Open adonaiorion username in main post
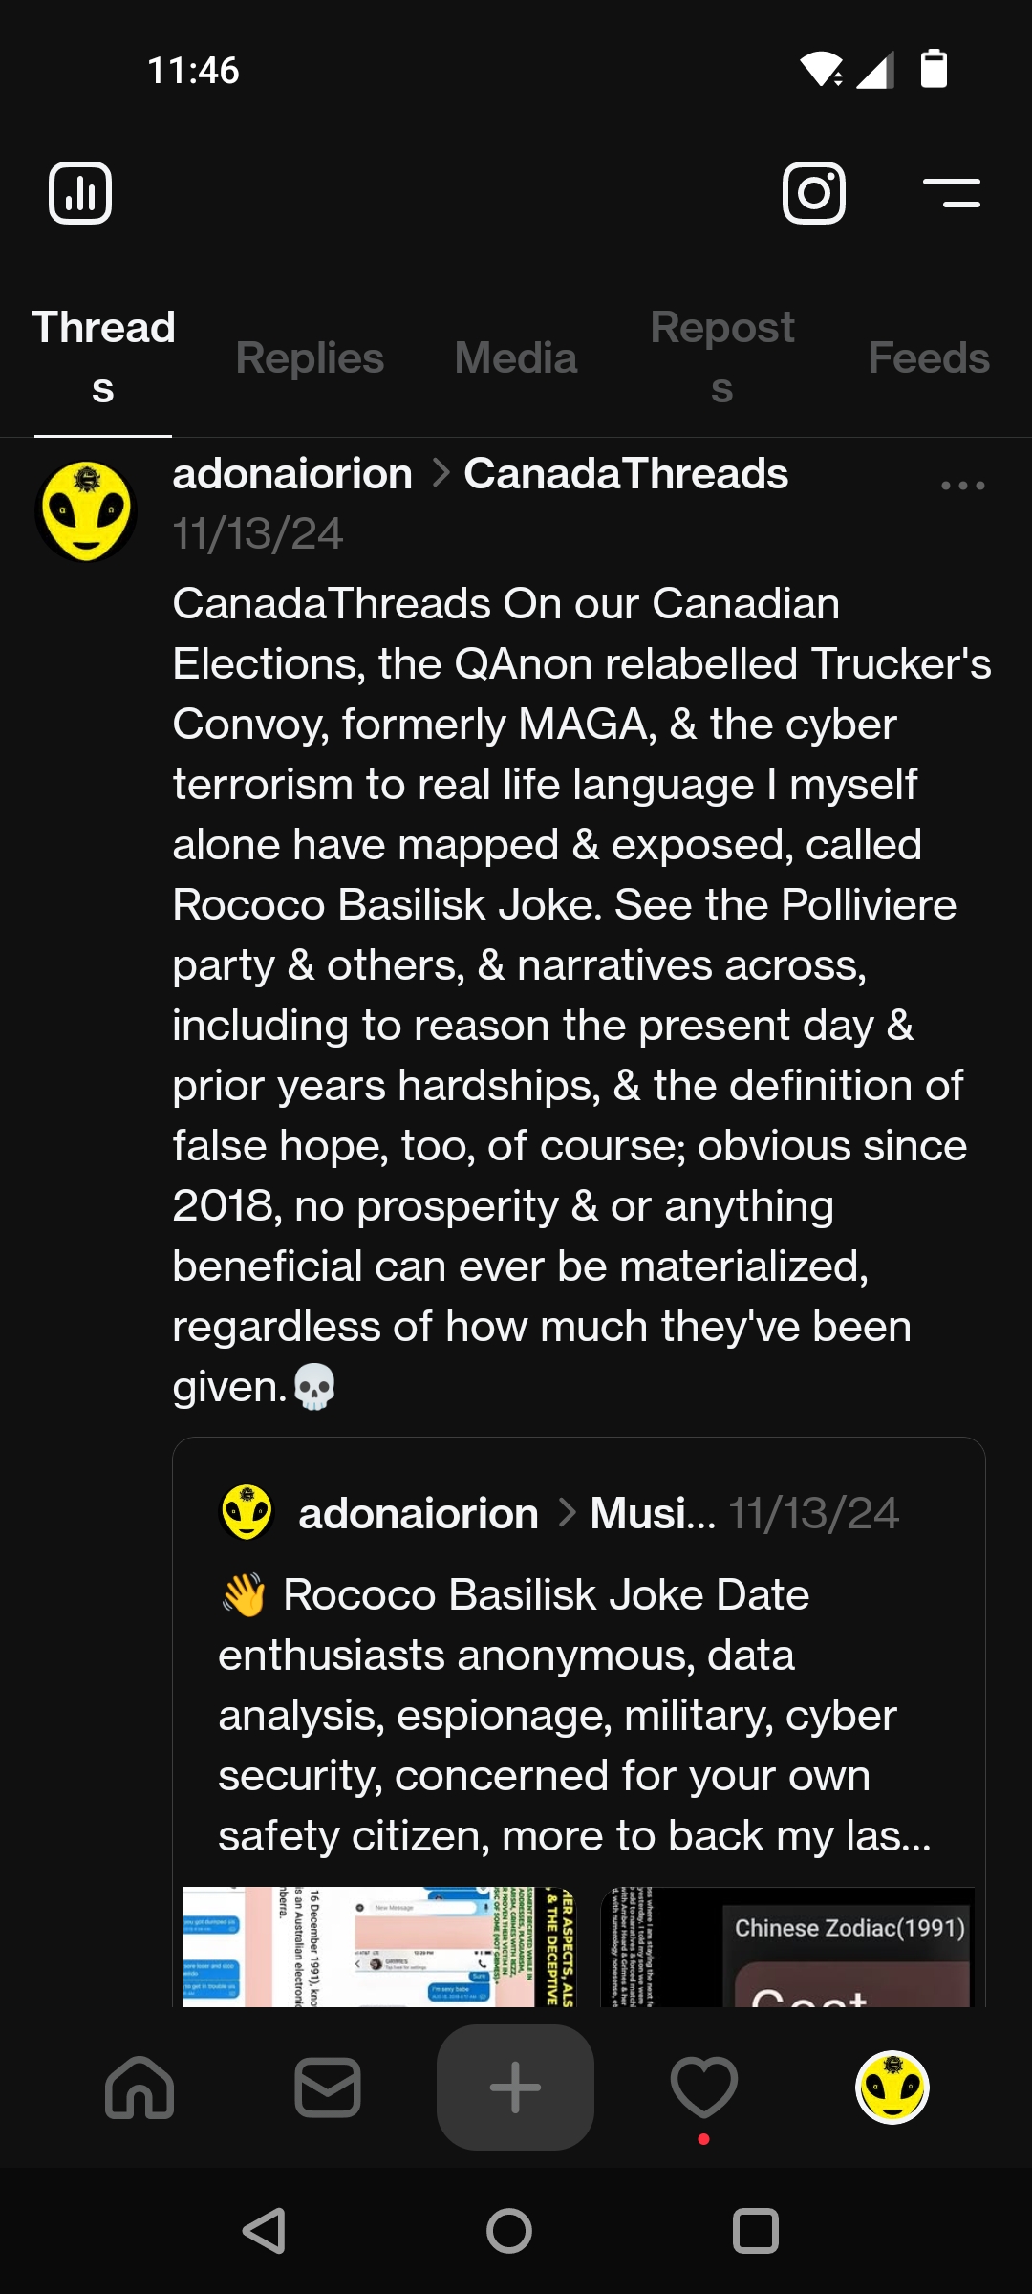Viewport: 1032px width, 2294px height. click(x=292, y=474)
